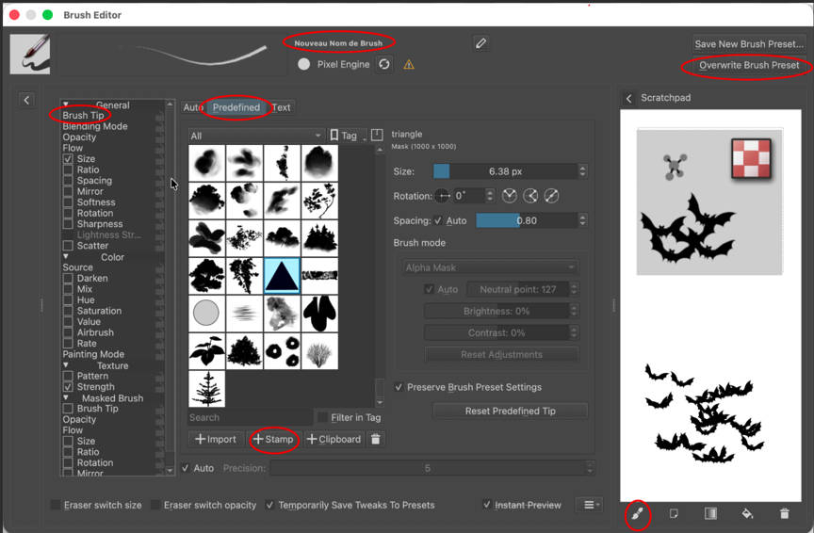
Task: Open the Tag dropdown menu
Action: [348, 136]
